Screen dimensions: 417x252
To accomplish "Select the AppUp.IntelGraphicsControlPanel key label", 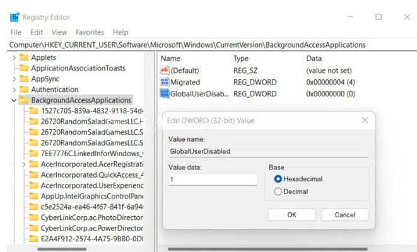I will 92,196.
